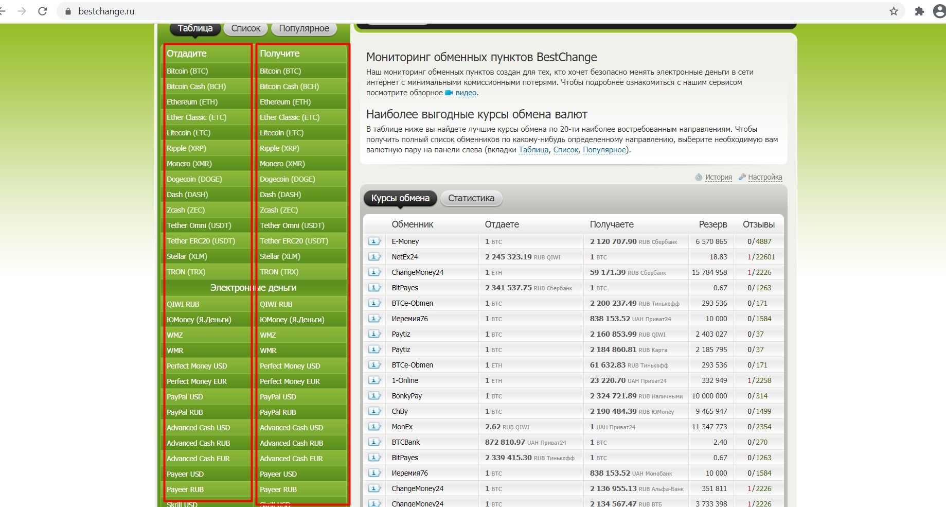Click info icon in ChangeMoney24 ETH Сбербанк row
Image resolution: width=946 pixels, height=507 pixels.
click(374, 272)
